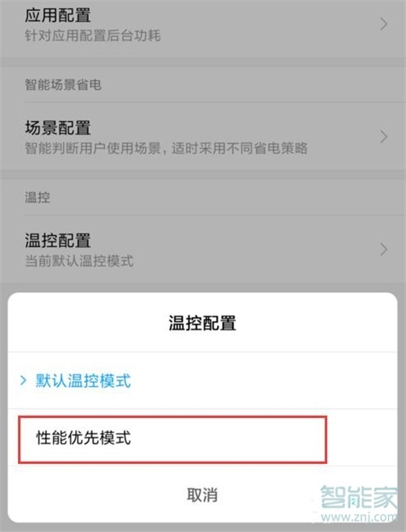Click the blue selected-indicator arrow icon
Viewport: 406px width, 532px height.
[23, 380]
